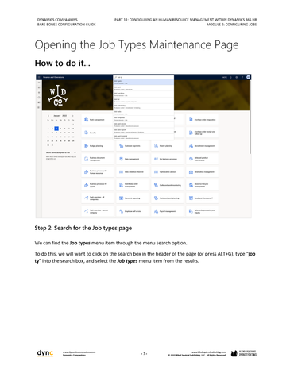Open Electronic reporting workspace tile

pyautogui.click(x=133, y=198)
